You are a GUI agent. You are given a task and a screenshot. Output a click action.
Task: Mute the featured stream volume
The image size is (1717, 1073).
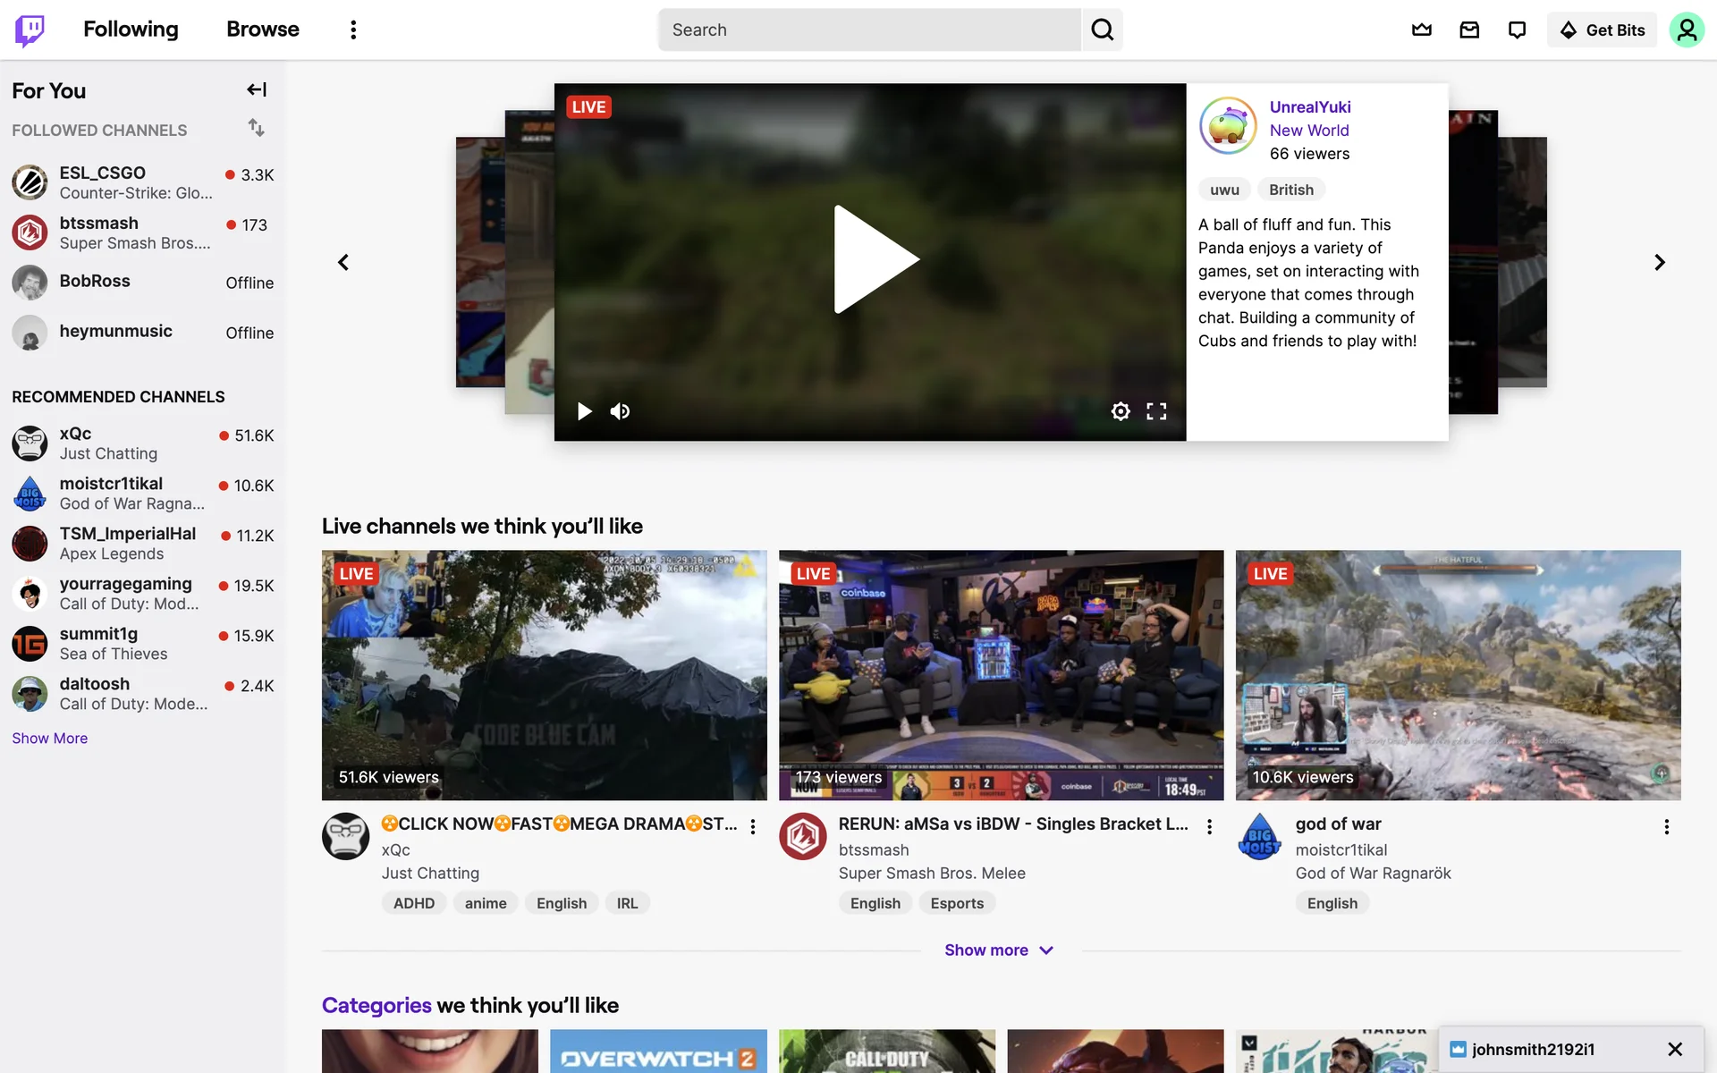pyautogui.click(x=620, y=411)
